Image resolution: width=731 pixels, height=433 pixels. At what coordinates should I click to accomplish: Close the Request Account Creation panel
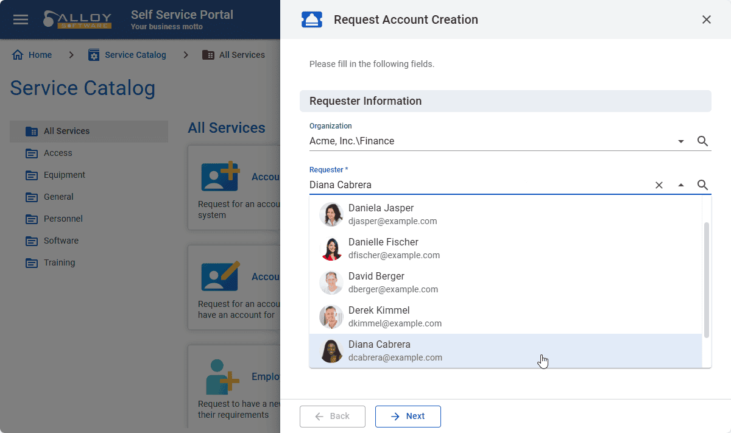coord(706,19)
